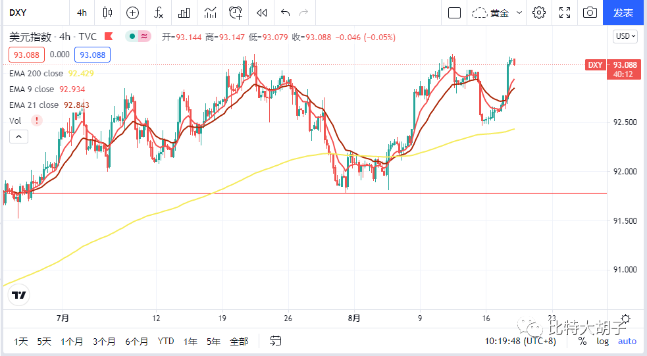Select the 1年 time range
This screenshot has height=356, width=647.
[x=190, y=342]
